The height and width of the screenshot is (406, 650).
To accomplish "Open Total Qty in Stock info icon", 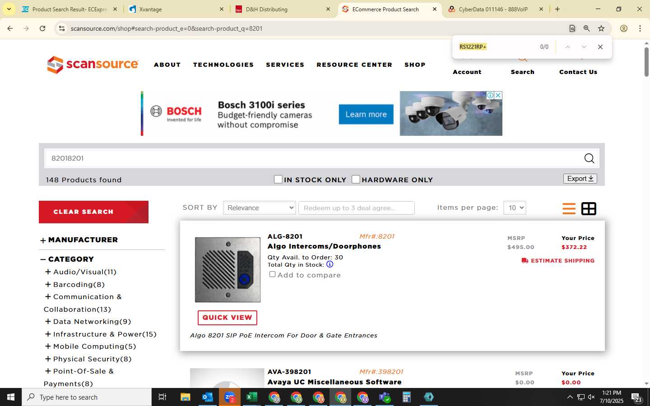I will pos(330,264).
